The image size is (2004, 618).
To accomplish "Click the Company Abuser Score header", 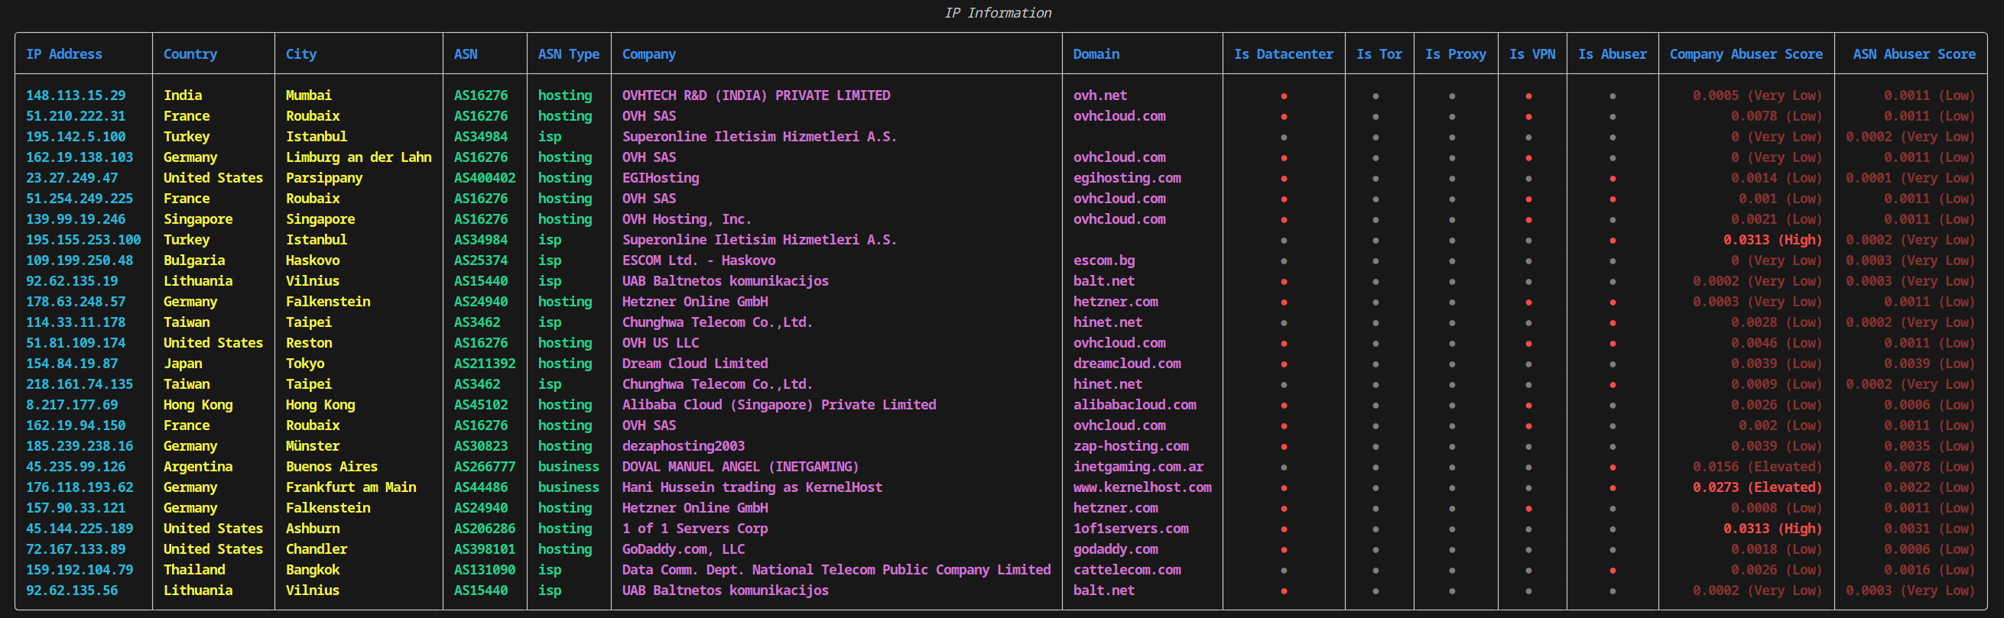I will [x=1746, y=53].
